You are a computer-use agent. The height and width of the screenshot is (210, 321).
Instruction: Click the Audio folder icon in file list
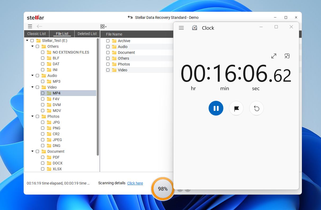click(x=114, y=47)
